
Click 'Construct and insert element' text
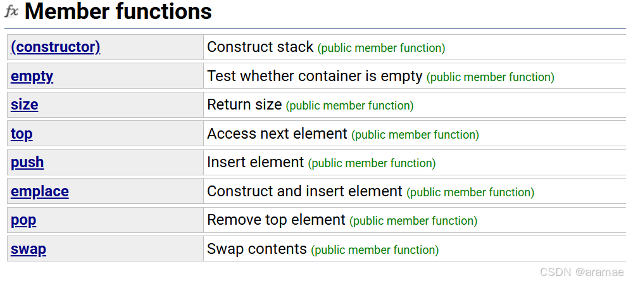point(304,191)
